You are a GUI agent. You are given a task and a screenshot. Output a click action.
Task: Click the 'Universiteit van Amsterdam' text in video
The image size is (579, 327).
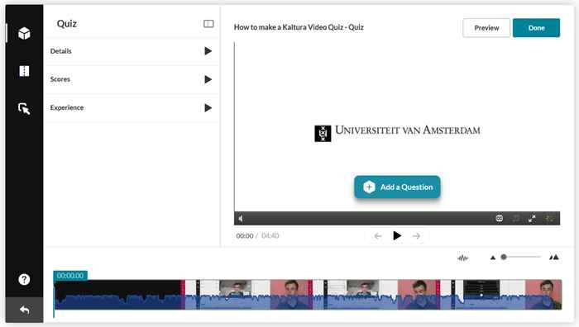click(408, 130)
